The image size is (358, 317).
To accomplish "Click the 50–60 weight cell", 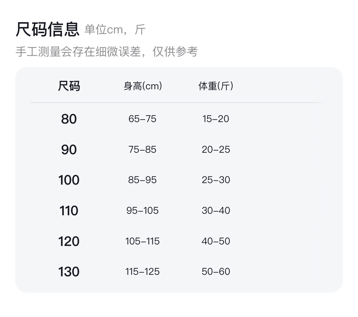I will pos(216,271).
